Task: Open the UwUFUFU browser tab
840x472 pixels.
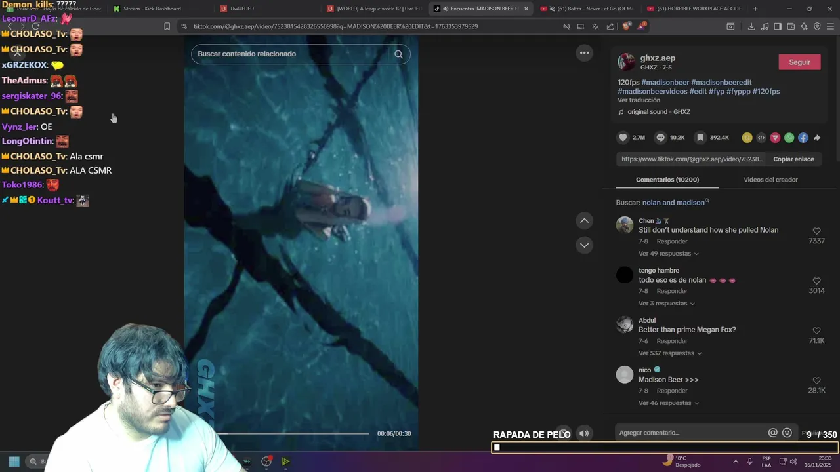Action: tap(241, 9)
